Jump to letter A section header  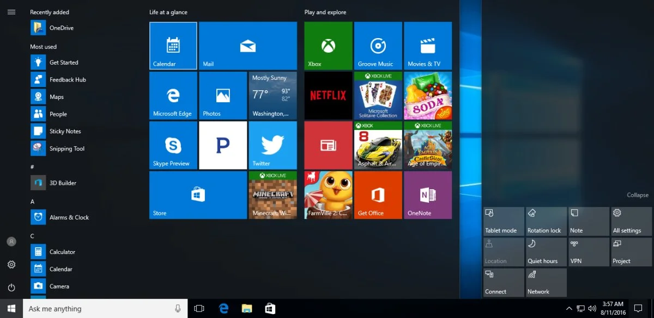[x=32, y=202]
